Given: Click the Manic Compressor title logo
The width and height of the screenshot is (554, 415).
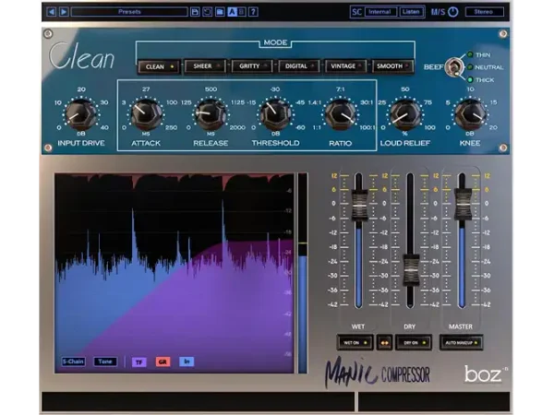Looking at the screenshot, I should click(378, 373).
